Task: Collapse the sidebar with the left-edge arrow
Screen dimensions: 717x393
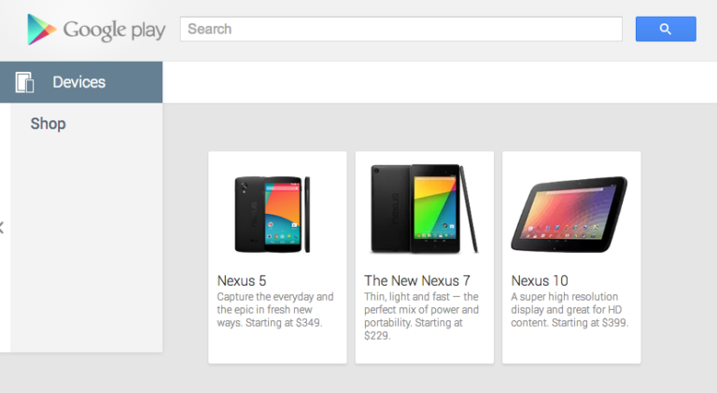Action: pyautogui.click(x=2, y=227)
